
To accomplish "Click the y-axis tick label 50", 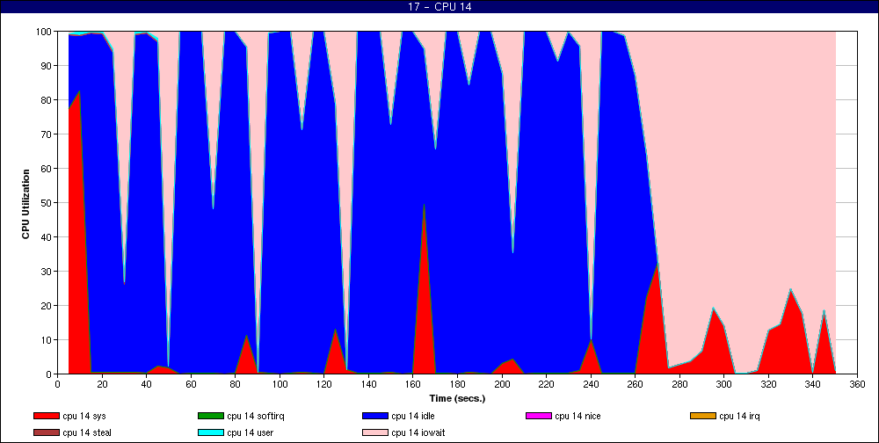I will 47,202.
